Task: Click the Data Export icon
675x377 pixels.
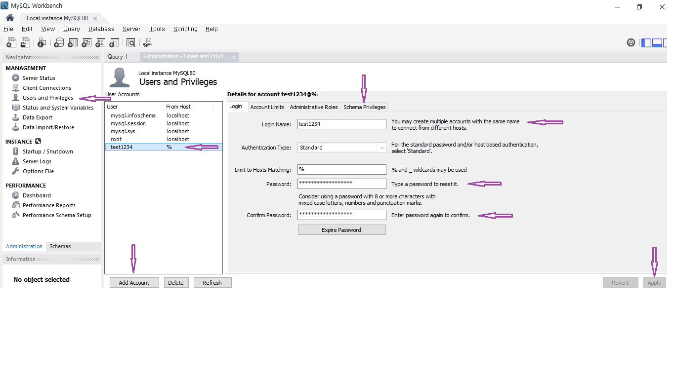Action: [x=16, y=117]
